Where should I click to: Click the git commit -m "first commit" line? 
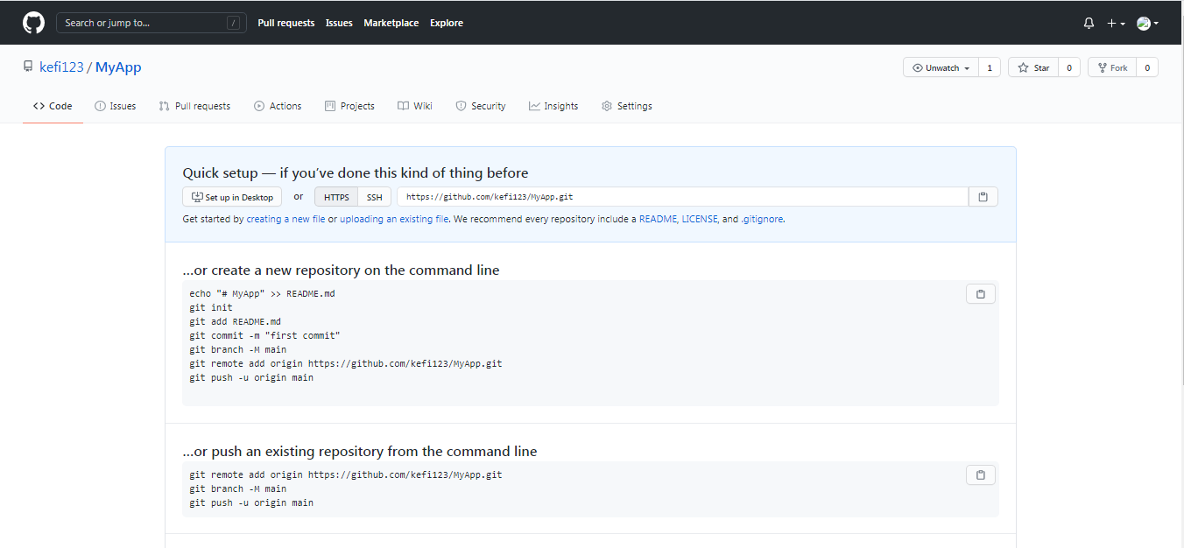click(264, 336)
